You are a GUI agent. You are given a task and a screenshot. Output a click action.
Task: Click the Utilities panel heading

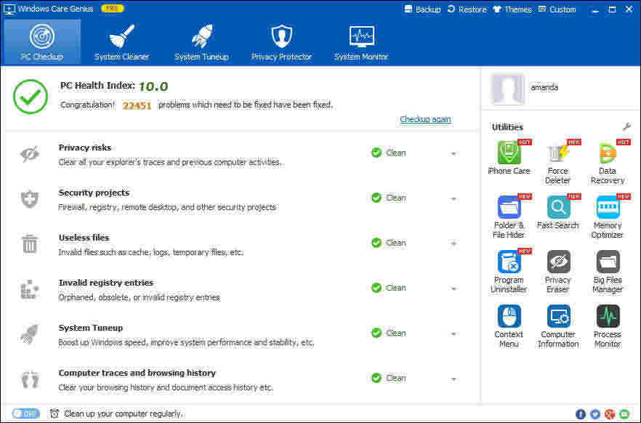tap(507, 127)
